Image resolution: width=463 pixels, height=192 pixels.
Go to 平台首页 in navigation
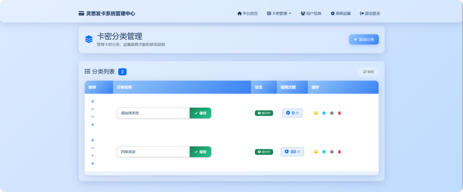(247, 14)
